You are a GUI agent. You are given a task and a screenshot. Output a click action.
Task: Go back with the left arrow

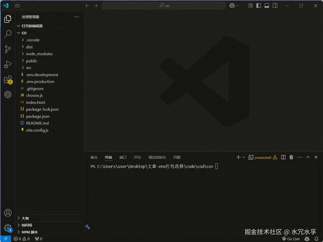(87, 6)
